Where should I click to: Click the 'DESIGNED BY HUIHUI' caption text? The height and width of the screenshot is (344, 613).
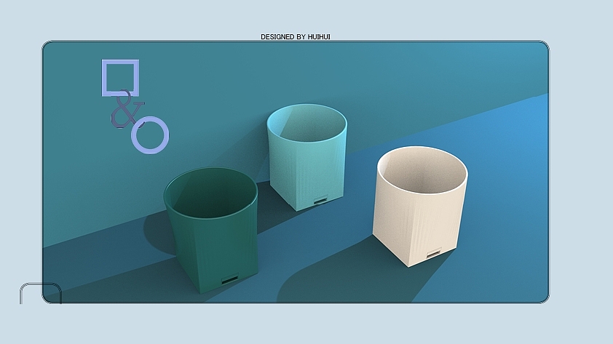[x=295, y=36]
